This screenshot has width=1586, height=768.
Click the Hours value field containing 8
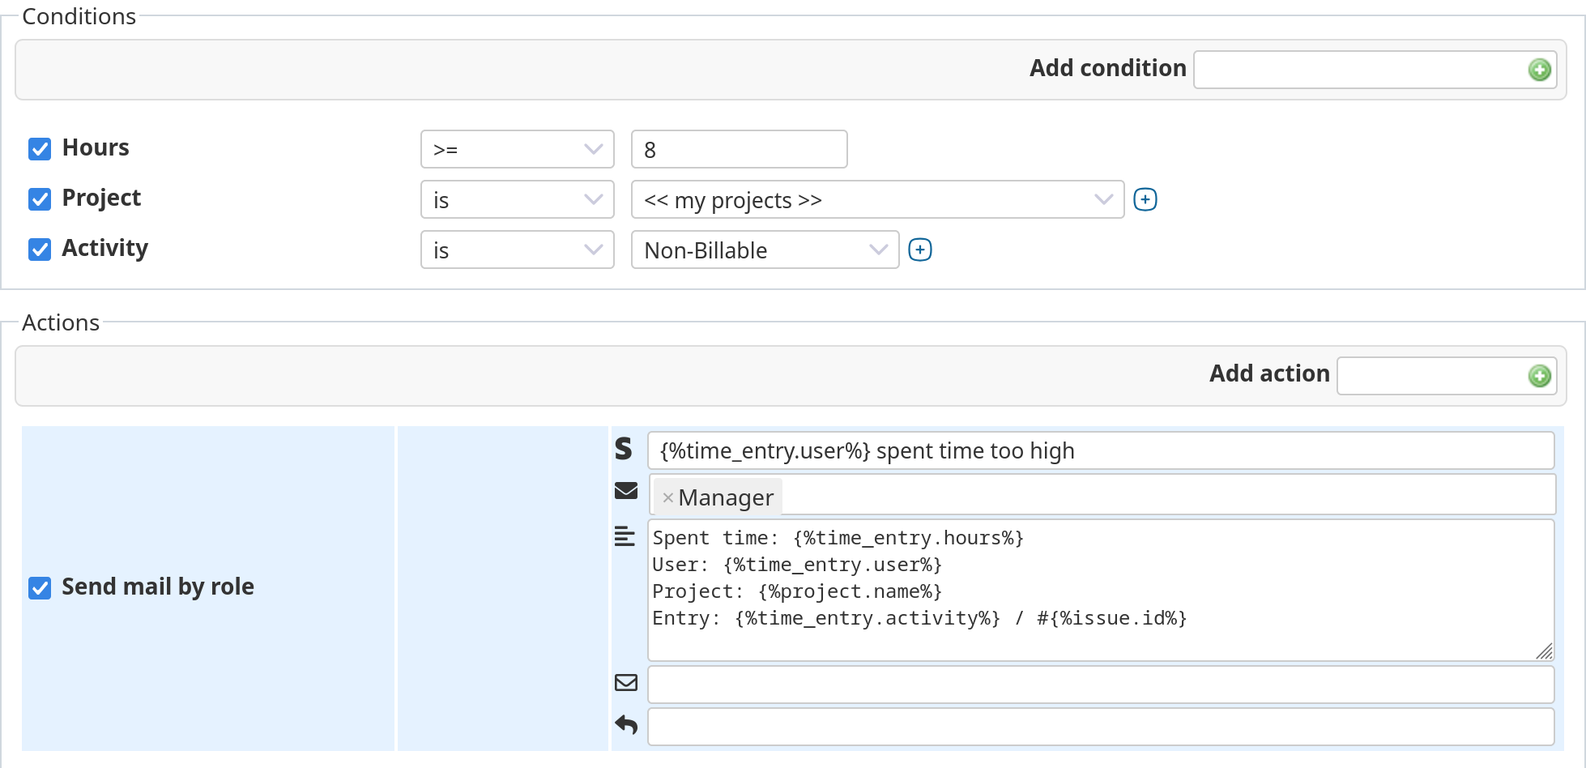pos(739,149)
